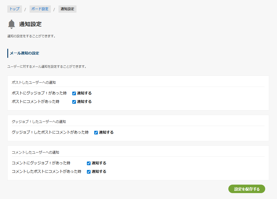This screenshot has width=277, height=199.
Task: Go to ボード設定 breadcrumb link
Action: (40, 9)
